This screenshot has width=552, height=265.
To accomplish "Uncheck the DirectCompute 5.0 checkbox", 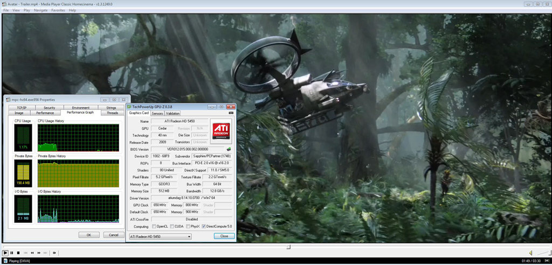I will (x=204, y=226).
